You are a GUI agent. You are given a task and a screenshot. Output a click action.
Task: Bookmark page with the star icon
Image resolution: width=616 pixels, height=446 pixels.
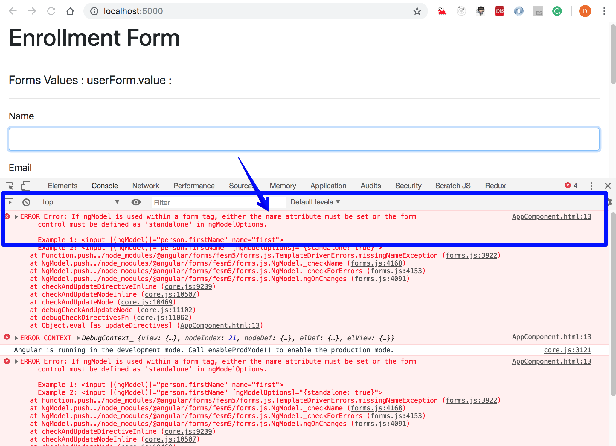click(x=417, y=11)
